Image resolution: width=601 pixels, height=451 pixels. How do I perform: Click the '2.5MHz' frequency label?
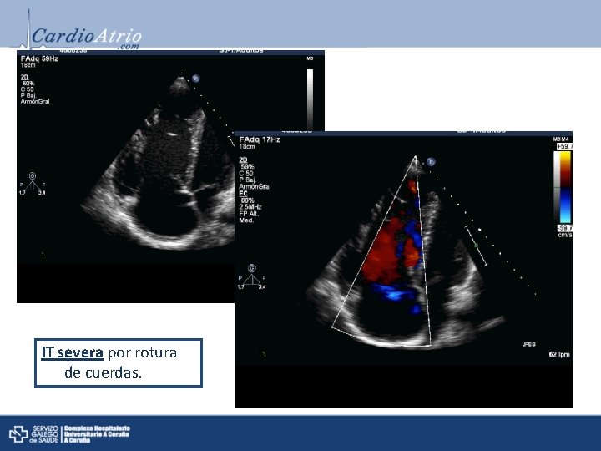(x=250, y=207)
